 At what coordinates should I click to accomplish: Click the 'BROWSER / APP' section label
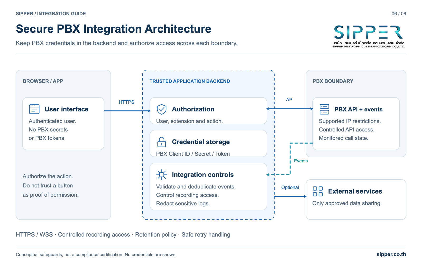(43, 81)
